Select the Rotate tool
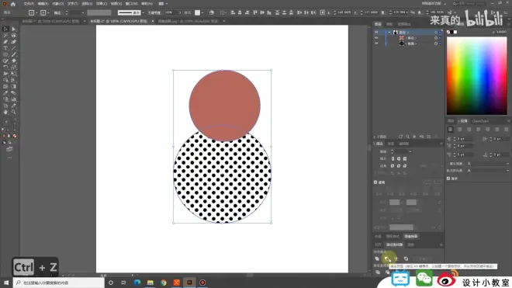The height and width of the screenshot is (288, 512). (5, 68)
